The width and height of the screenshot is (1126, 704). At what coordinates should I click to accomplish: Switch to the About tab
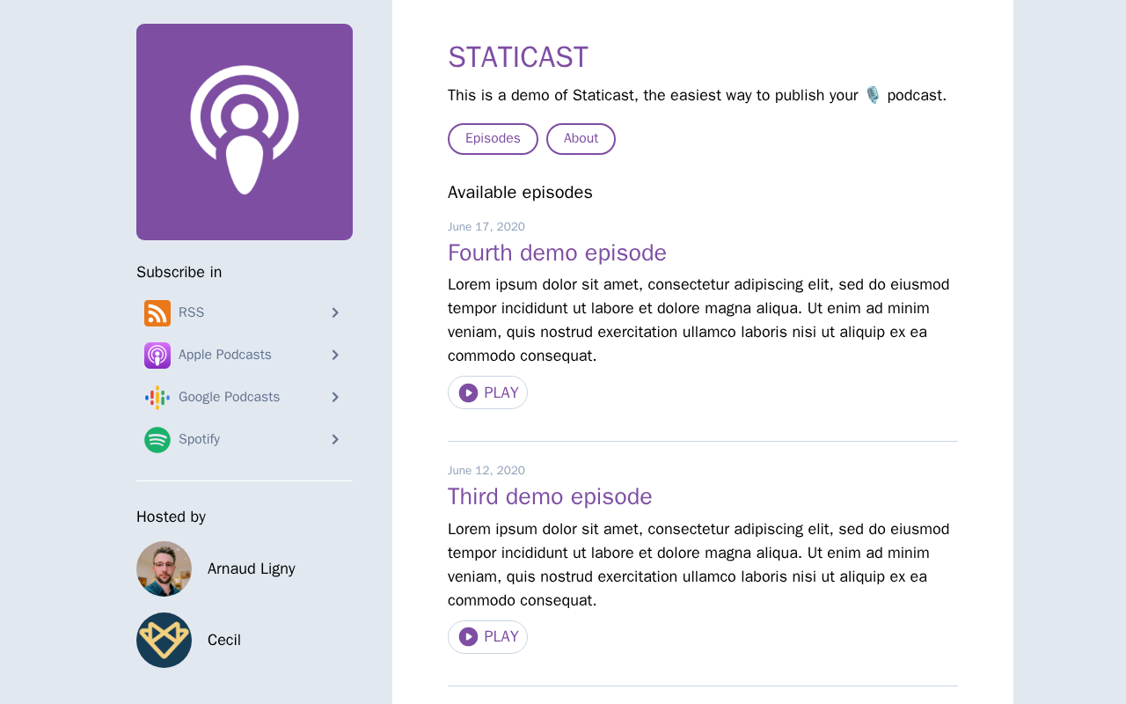(581, 139)
